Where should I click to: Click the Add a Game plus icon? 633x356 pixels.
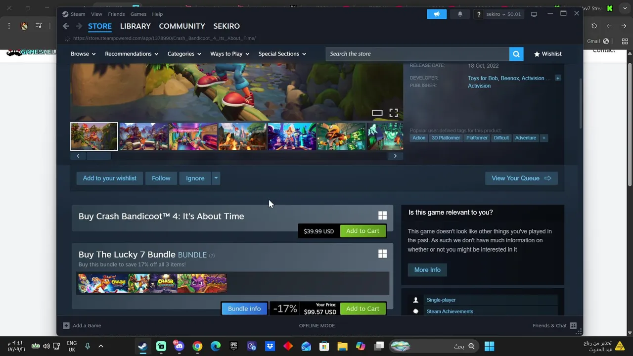[66, 325]
